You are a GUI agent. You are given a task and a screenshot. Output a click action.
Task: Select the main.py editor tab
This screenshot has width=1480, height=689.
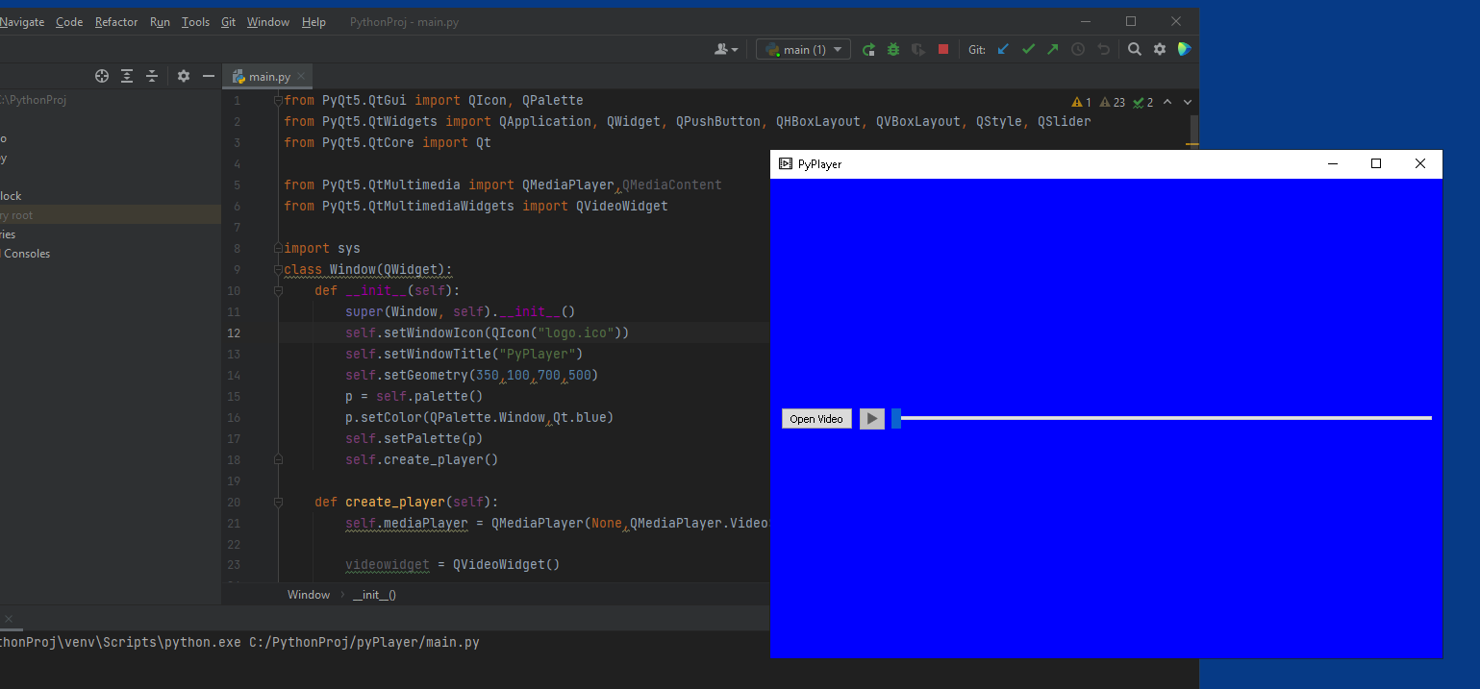point(268,77)
